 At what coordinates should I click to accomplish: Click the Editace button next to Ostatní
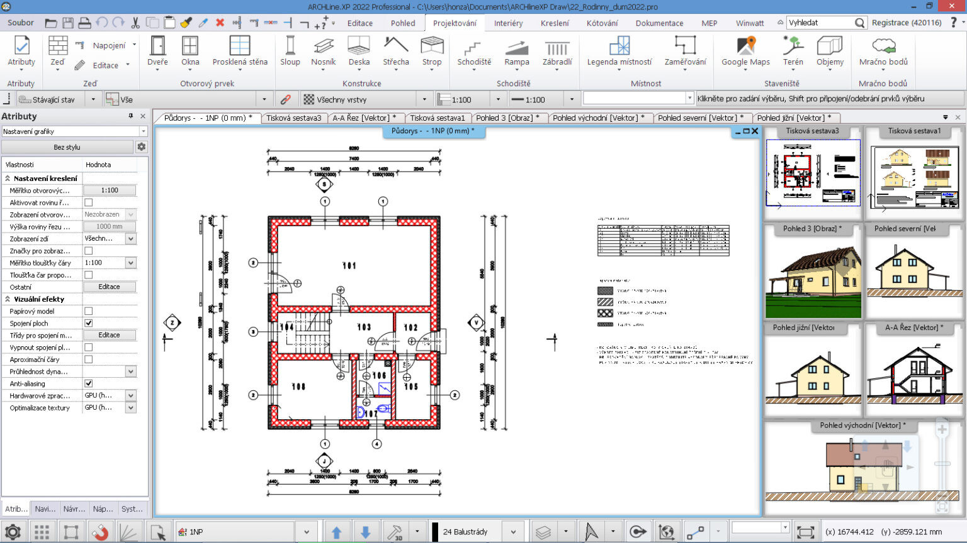point(109,287)
